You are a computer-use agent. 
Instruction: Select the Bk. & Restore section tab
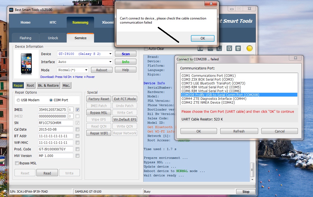click(48, 85)
